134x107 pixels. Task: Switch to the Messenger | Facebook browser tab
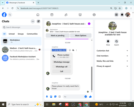tap(20, 3)
